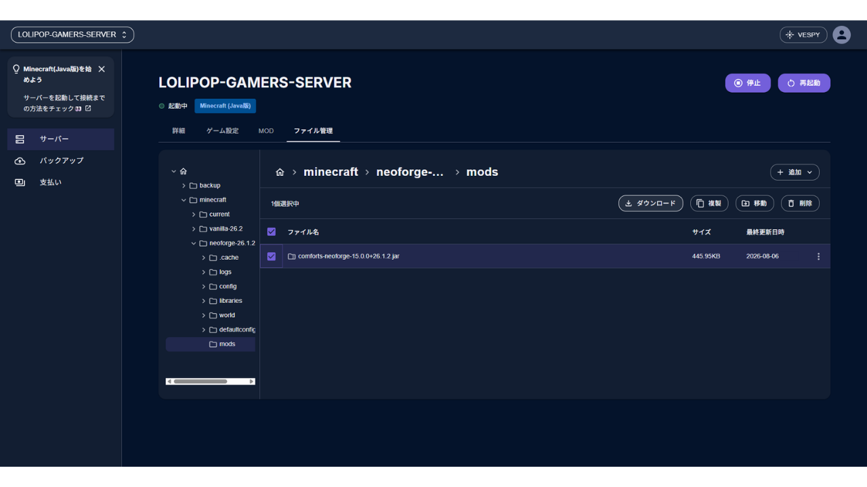
Task: Select the .cache folder in tree
Action: 224,258
